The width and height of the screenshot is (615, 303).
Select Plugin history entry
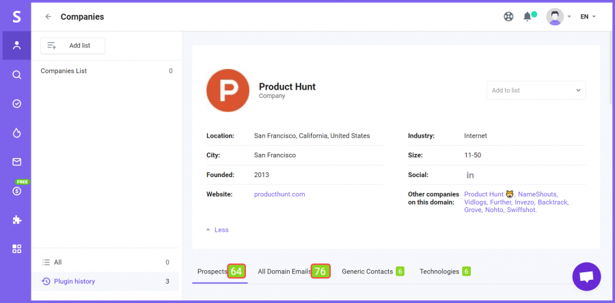[105, 281]
